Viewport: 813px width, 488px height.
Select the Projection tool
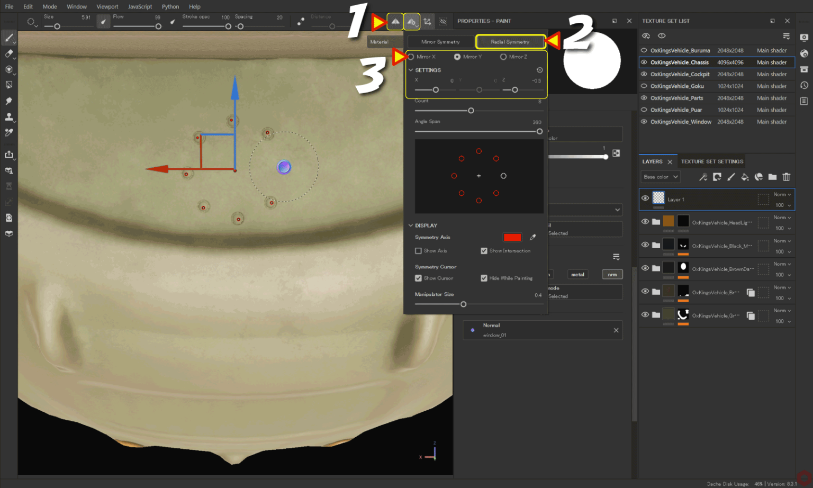tap(9, 69)
